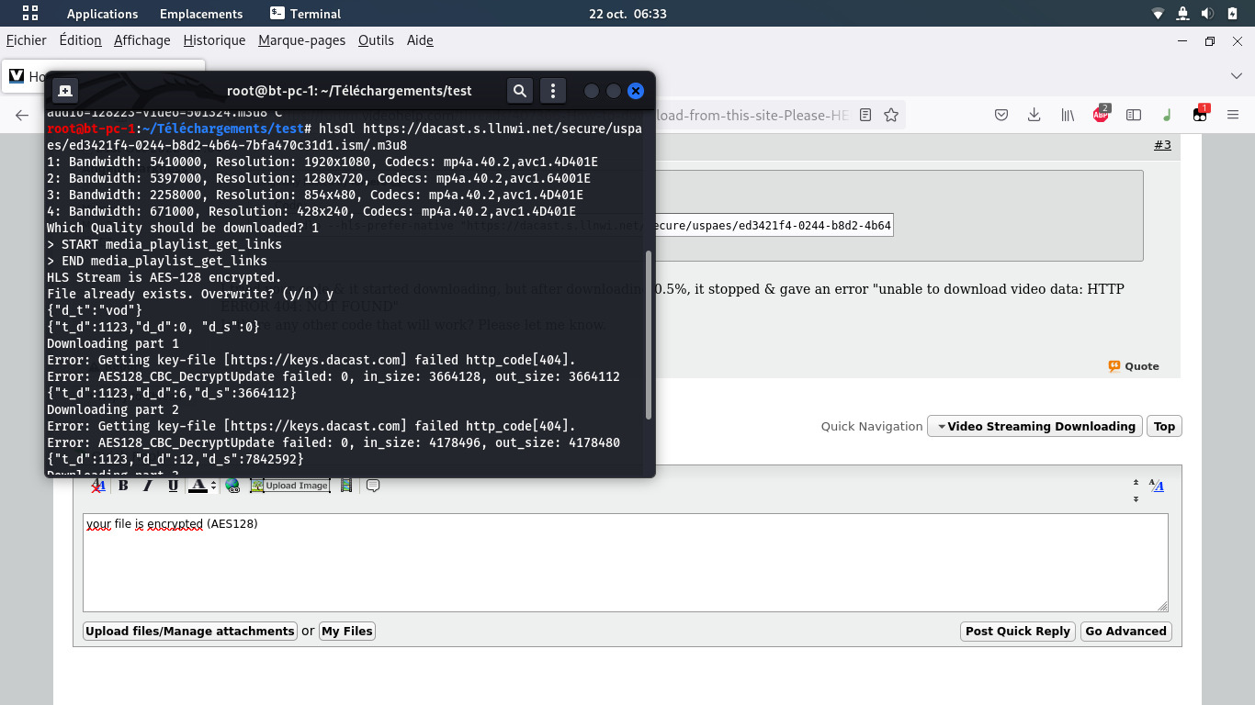Screen dimensions: 1255x705
Task: Open the Aide menu
Action: (420, 40)
